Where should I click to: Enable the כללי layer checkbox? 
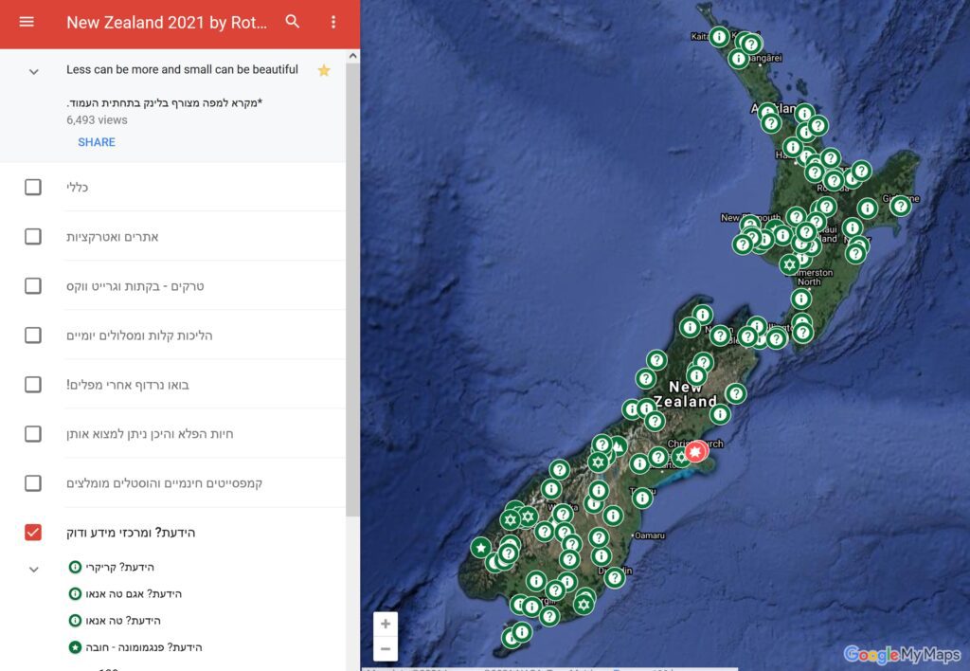pos(33,187)
